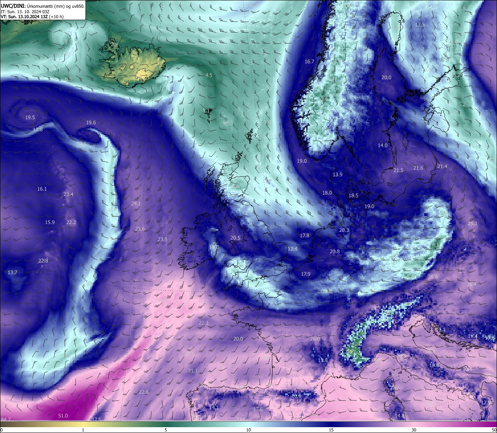Click the 25.1 value label
Image resolution: width=497 pixels, height=433 pixels.
pyautogui.click(x=473, y=224)
